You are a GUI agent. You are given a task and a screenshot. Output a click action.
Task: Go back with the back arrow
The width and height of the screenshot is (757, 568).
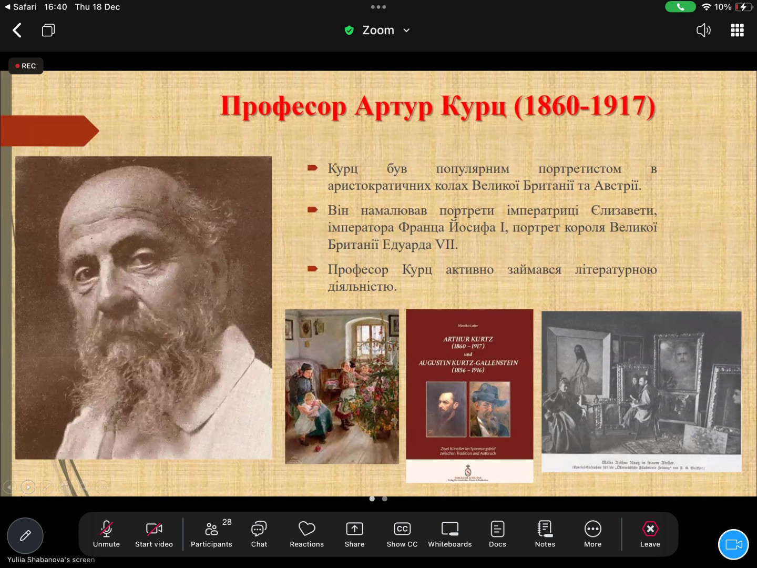pyautogui.click(x=17, y=31)
